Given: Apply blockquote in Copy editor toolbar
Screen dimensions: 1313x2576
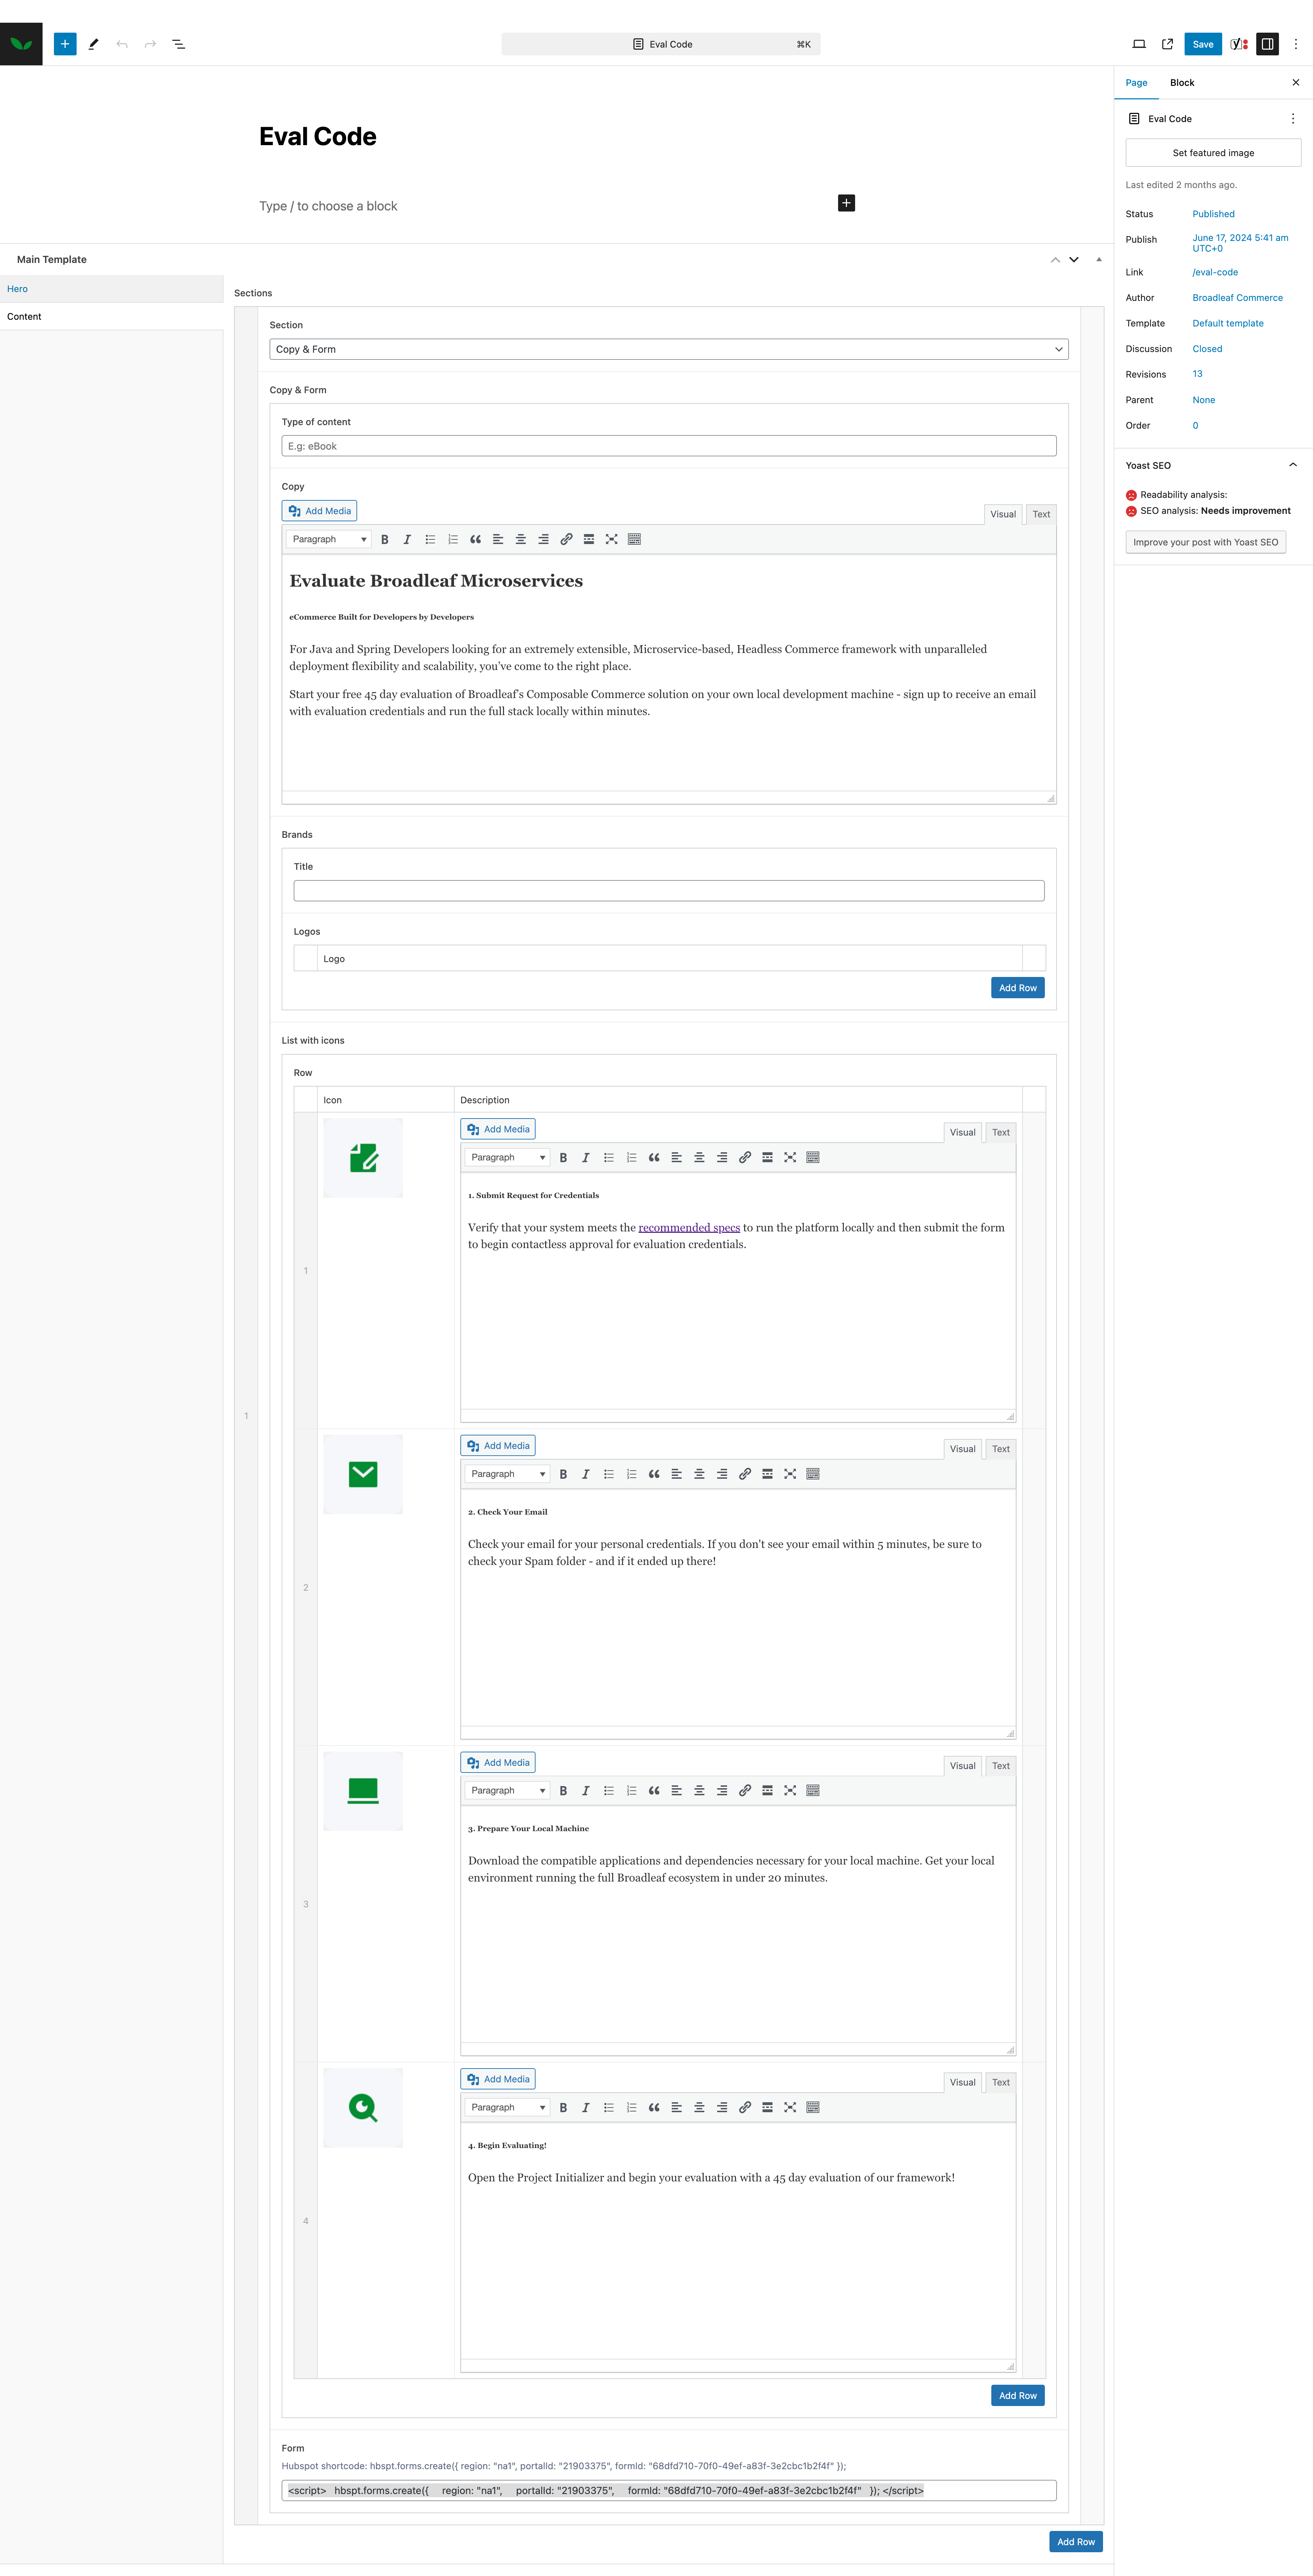Looking at the screenshot, I should tap(476, 539).
